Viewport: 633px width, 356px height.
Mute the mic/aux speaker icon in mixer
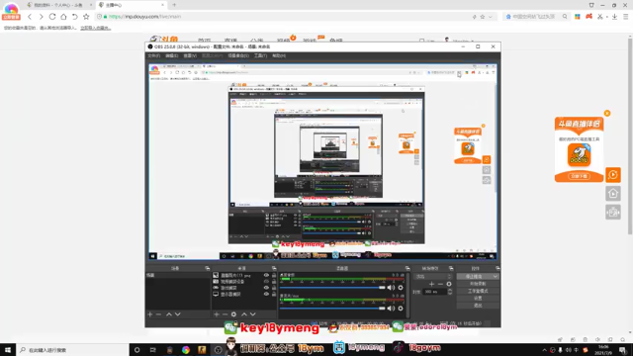[x=391, y=309]
